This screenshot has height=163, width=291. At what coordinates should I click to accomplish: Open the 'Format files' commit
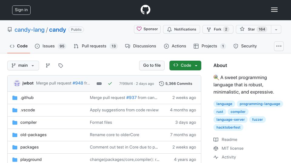(101, 122)
